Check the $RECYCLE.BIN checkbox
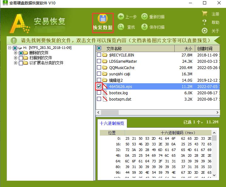Image resolution: width=226 pixels, height=187 pixels. pos(99,55)
